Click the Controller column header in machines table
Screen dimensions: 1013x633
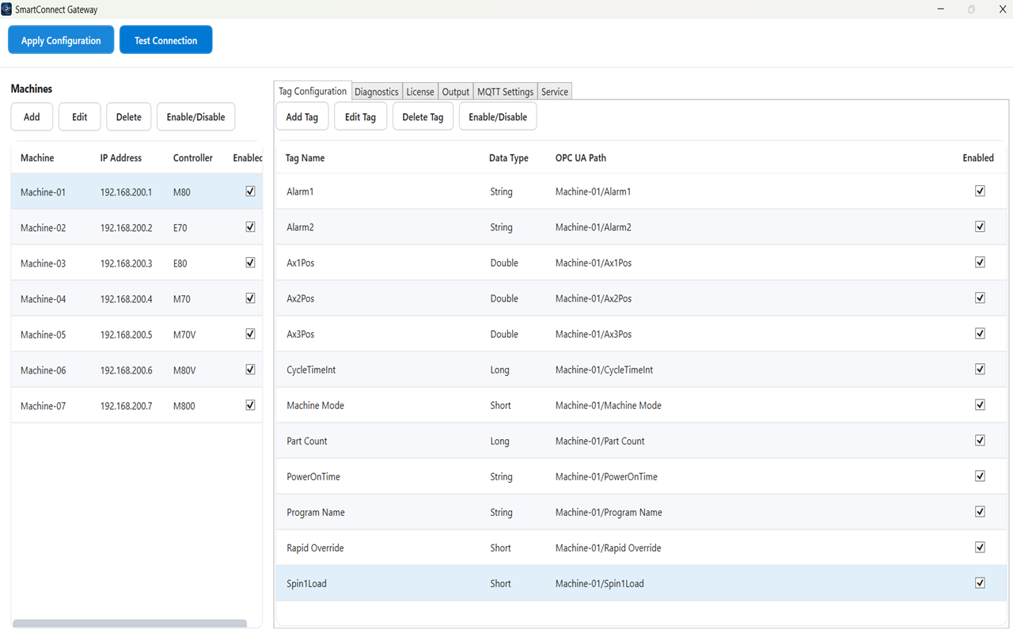pyautogui.click(x=193, y=158)
